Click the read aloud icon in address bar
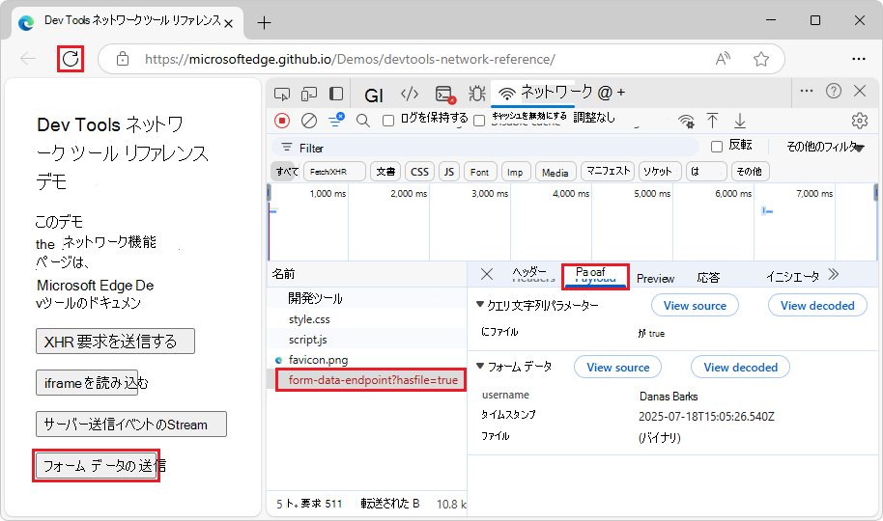Viewport: 883px width, 521px height. [x=723, y=59]
